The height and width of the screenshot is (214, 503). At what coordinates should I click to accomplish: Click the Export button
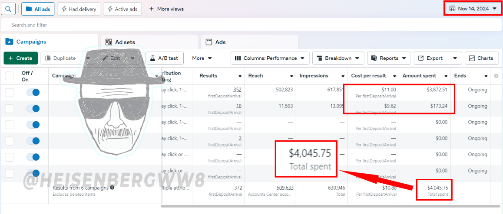coord(431,58)
